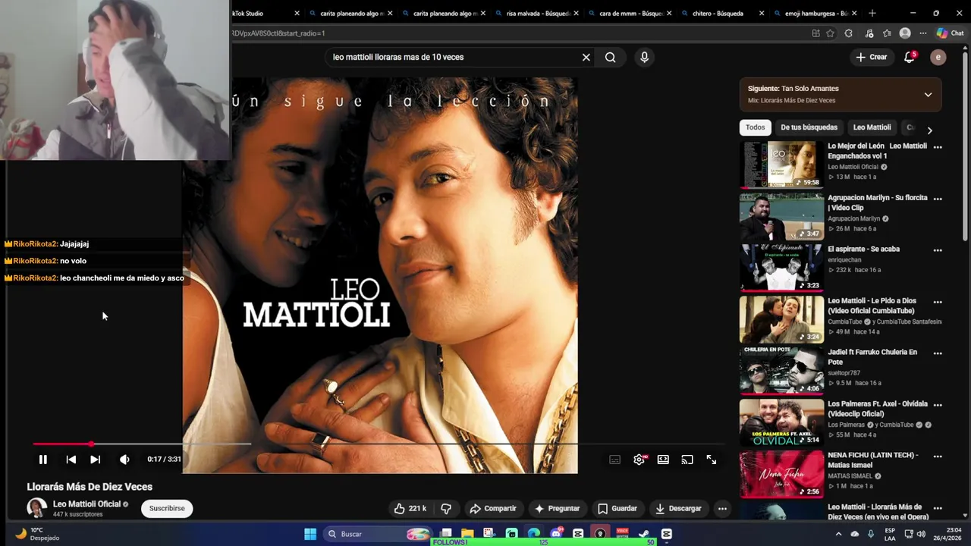
Task: Open the Leo Mattioli Oficial channel avatar
Action: click(36, 508)
